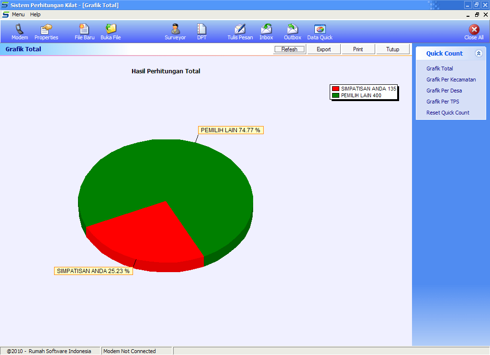Viewport: 490px width, 355px height.
Task: Click the Properties toolbar icon
Action: pos(46,30)
